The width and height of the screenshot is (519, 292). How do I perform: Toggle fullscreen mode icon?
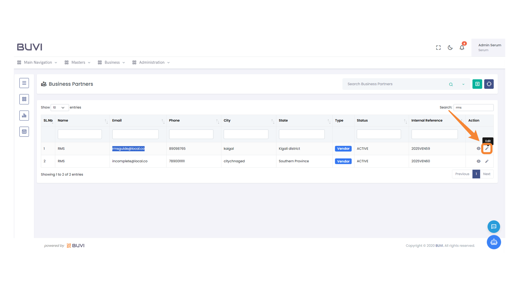point(438,48)
